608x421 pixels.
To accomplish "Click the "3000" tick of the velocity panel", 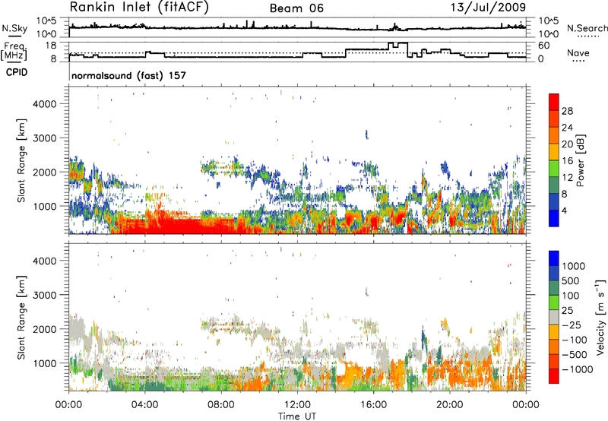I will 45,295.
